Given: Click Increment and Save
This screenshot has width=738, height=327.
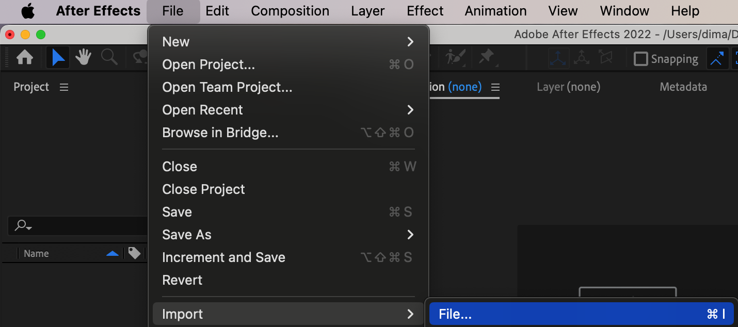Looking at the screenshot, I should (x=223, y=257).
